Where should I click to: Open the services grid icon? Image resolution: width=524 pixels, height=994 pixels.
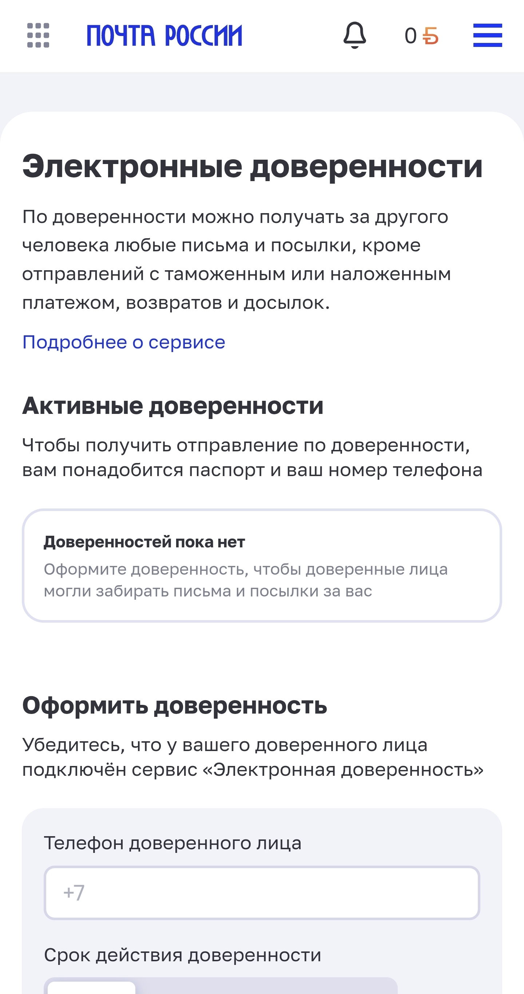coord(38,36)
